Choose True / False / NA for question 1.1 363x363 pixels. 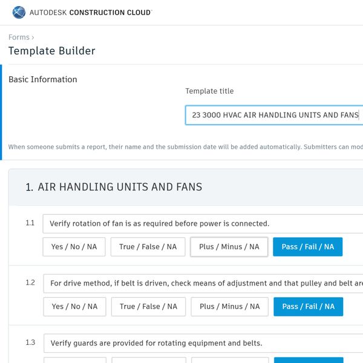148,247
